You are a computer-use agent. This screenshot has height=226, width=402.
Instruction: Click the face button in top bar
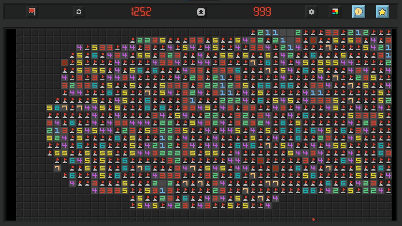tap(201, 12)
